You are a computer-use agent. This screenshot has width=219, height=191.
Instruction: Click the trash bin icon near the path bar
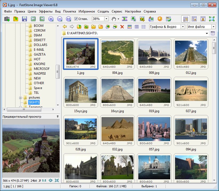(213, 33)
